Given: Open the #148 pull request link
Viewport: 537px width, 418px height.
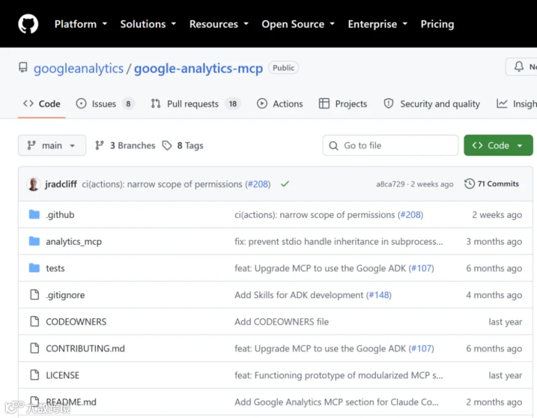Looking at the screenshot, I should point(378,295).
